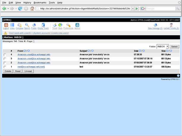
Task: Sort the Subject column ascending
Action: pyautogui.click(x=89, y=51)
